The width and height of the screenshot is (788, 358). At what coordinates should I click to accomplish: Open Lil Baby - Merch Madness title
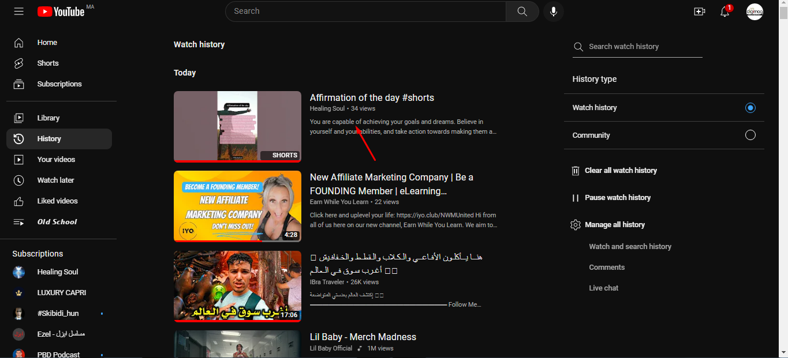[x=363, y=337]
